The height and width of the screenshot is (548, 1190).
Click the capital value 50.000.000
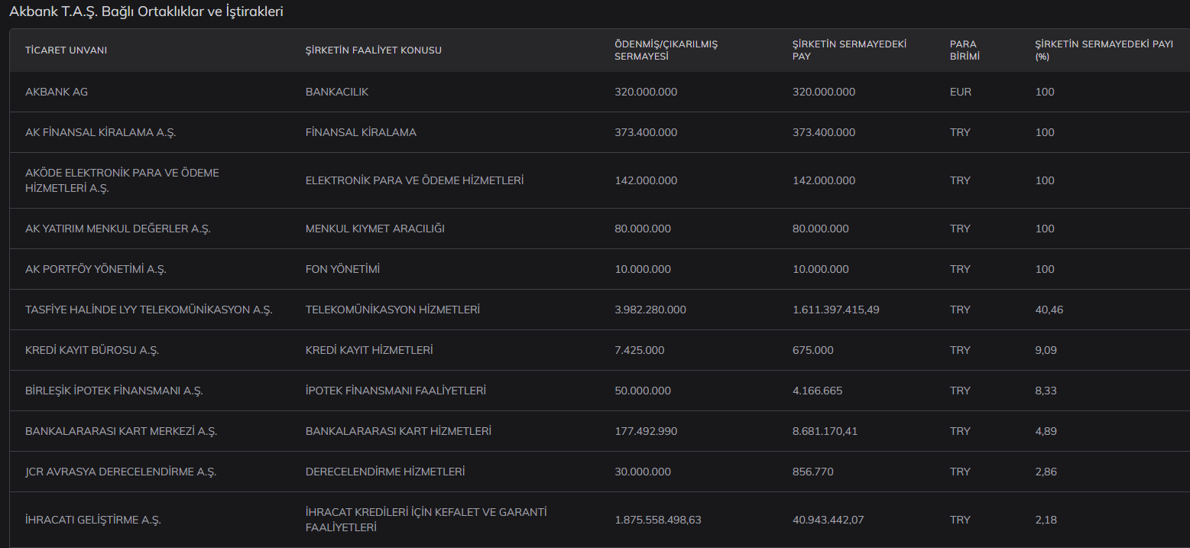[644, 391]
